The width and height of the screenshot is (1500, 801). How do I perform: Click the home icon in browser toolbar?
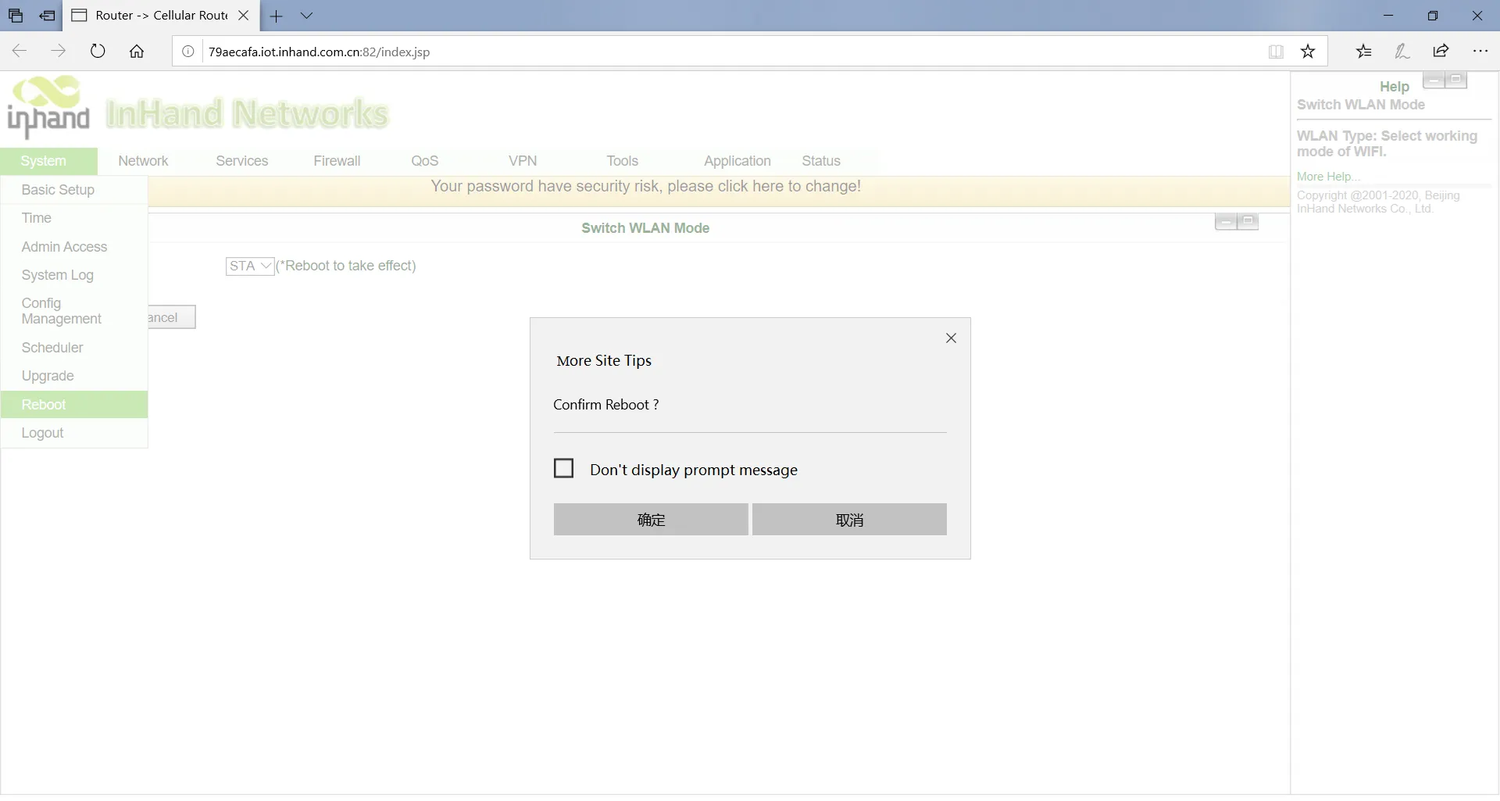coord(137,52)
